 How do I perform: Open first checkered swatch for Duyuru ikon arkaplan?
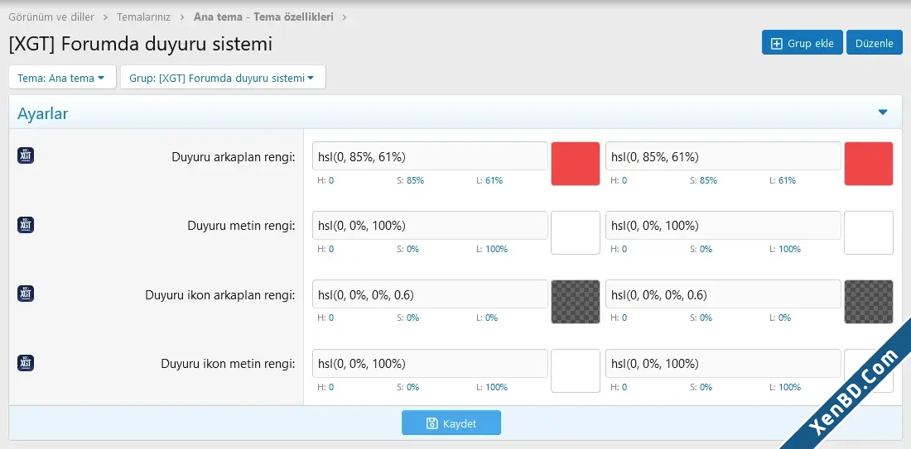(576, 302)
